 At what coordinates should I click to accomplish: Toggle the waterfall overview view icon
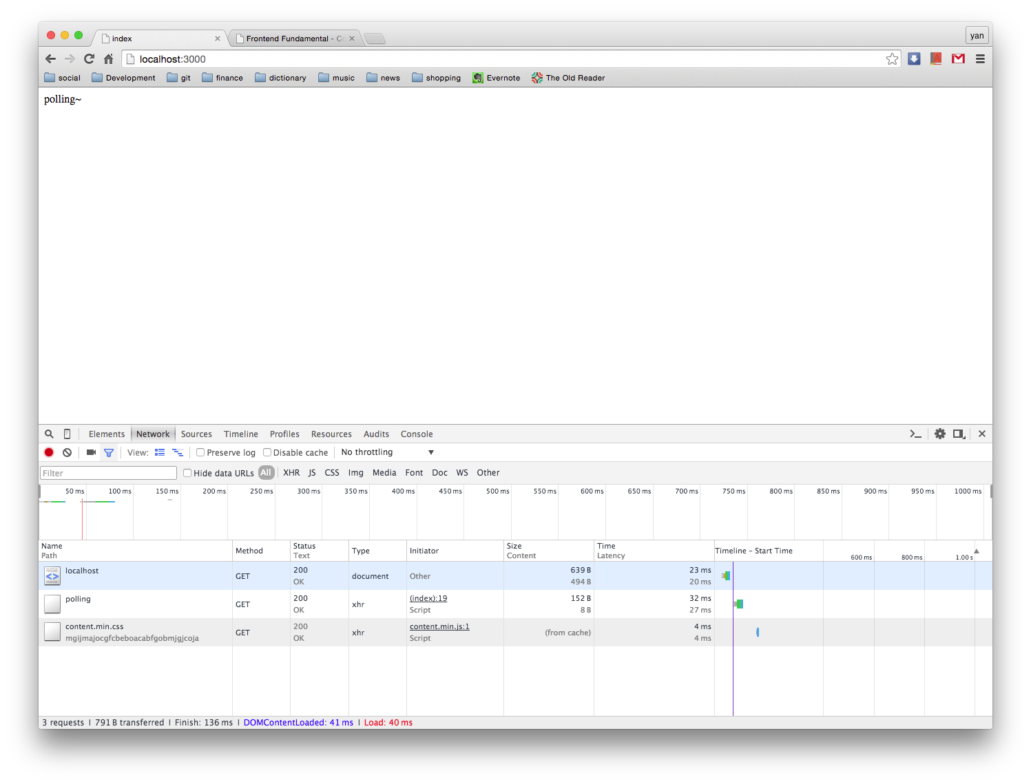pos(178,452)
